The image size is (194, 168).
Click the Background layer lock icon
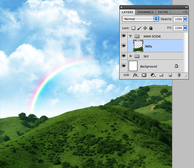176,66
